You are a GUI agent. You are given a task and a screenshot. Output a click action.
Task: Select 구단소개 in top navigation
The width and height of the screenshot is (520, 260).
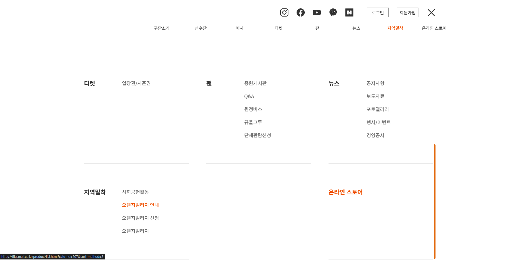coord(162,28)
